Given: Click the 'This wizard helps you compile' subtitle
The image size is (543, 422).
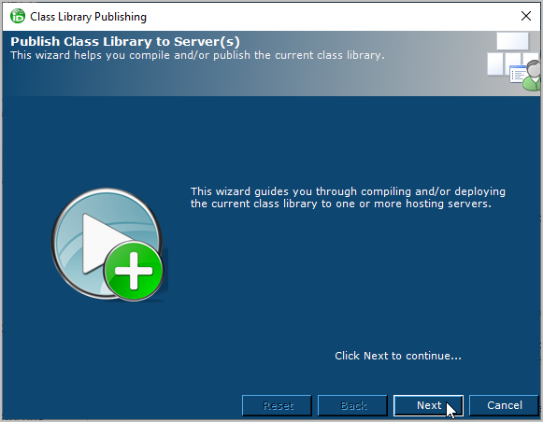Looking at the screenshot, I should [197, 55].
